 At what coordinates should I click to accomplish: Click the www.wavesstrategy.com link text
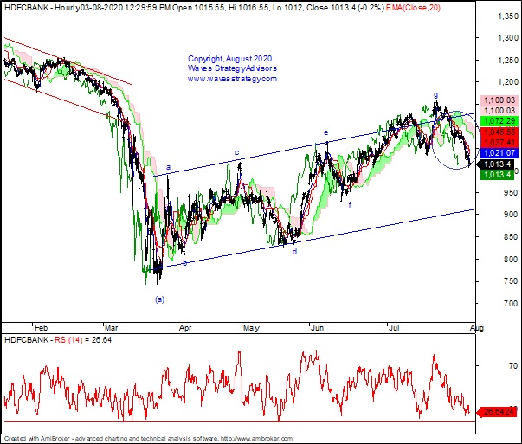[x=232, y=79]
